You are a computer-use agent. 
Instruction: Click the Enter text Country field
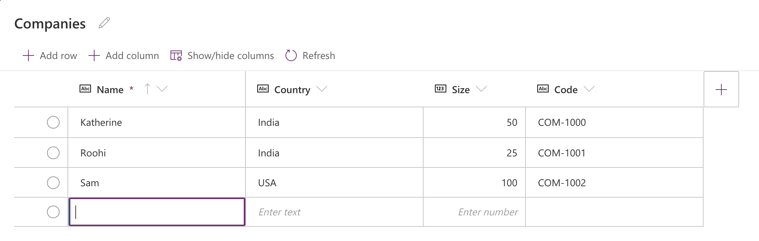pos(334,212)
